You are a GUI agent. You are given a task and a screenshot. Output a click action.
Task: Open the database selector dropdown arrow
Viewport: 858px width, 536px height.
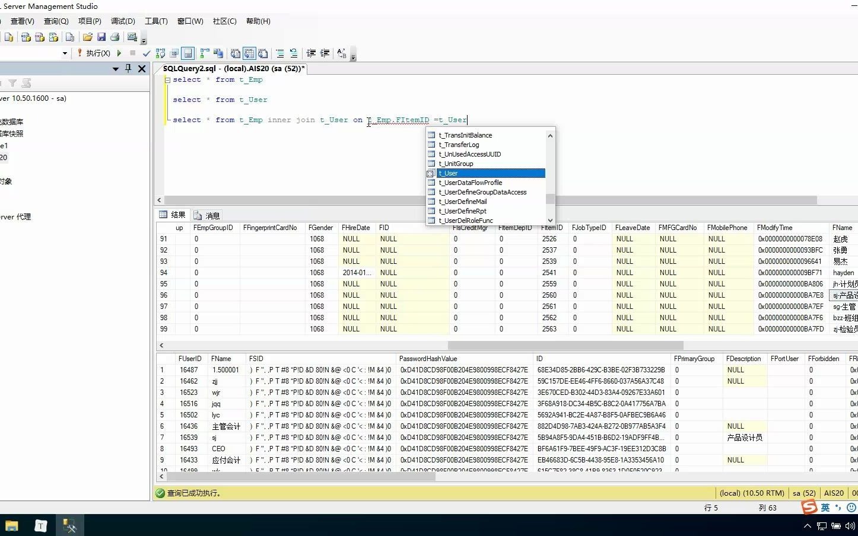tap(65, 53)
